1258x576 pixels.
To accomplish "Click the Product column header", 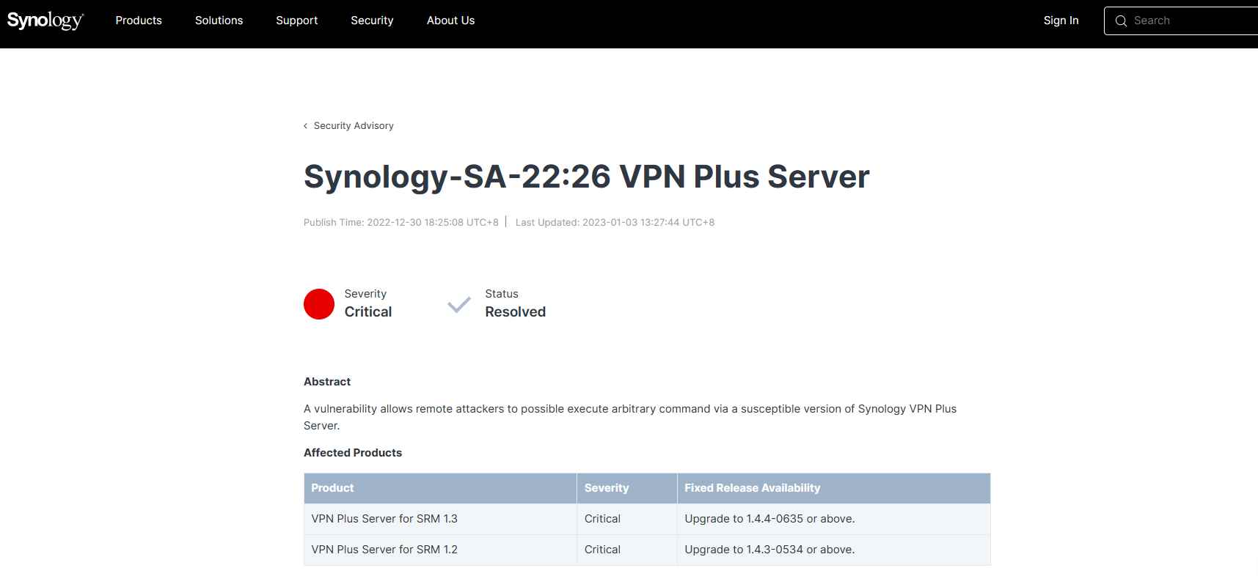I will pos(440,488).
